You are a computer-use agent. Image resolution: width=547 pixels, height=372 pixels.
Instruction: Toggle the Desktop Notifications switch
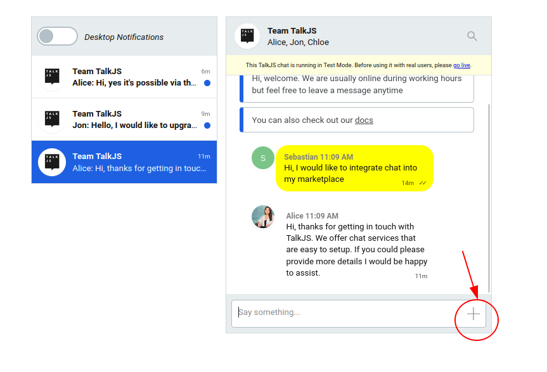pyautogui.click(x=58, y=36)
